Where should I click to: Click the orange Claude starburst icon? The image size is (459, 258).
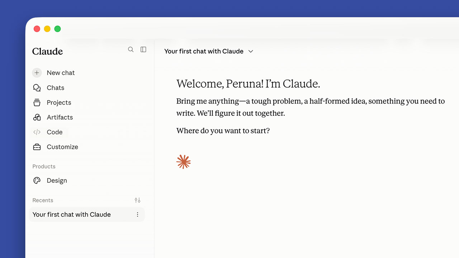[x=184, y=162]
